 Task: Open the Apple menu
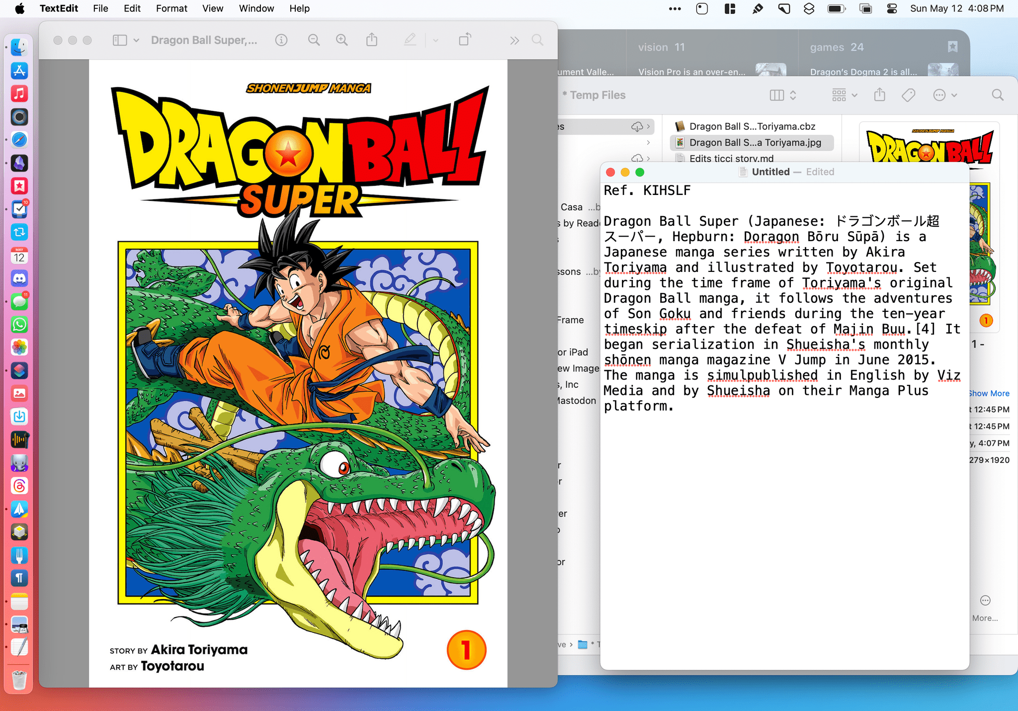(20, 8)
